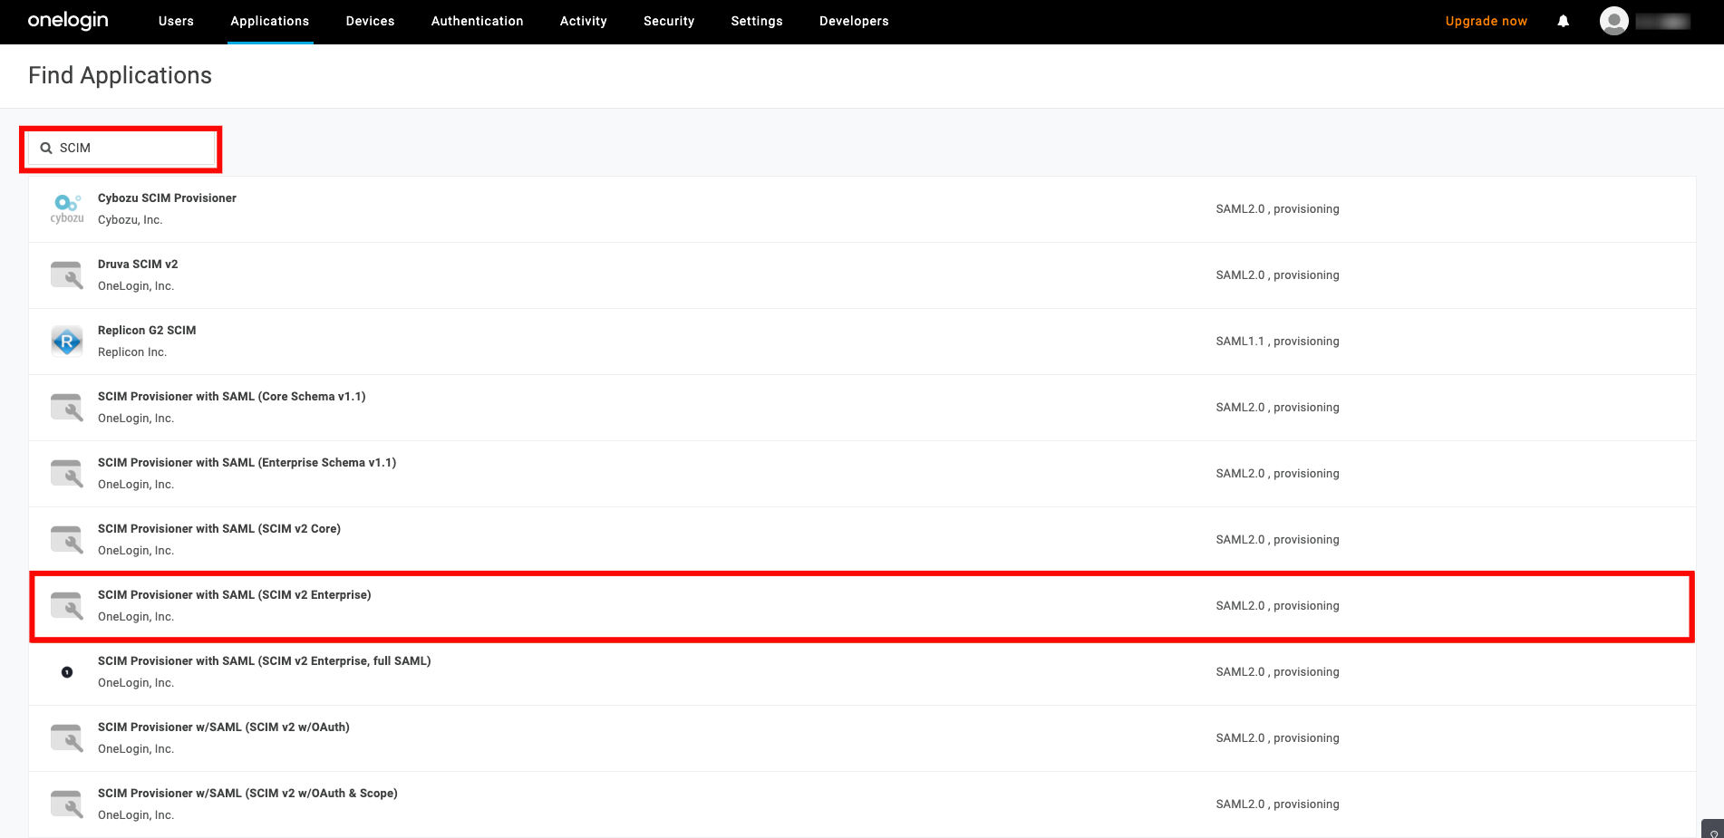Click icon for SCIM Provisioner Enterprise Schema v1.1
The height and width of the screenshot is (838, 1724).
67,473
